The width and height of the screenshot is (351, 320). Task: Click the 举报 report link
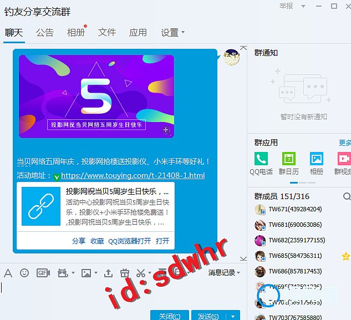286,6
